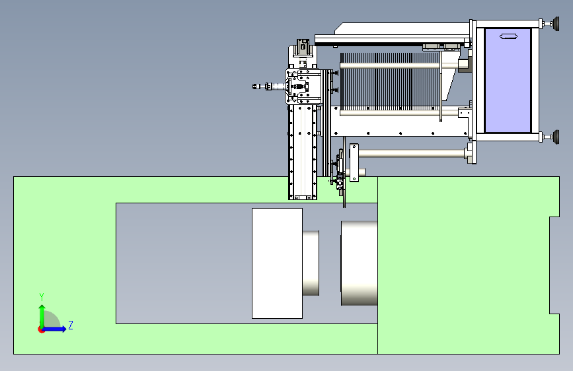Select the spindle protruding left of the carriage

268,86
